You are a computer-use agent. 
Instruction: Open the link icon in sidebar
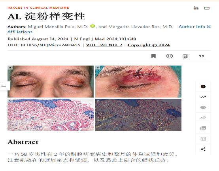pyautogui.click(x=203, y=118)
